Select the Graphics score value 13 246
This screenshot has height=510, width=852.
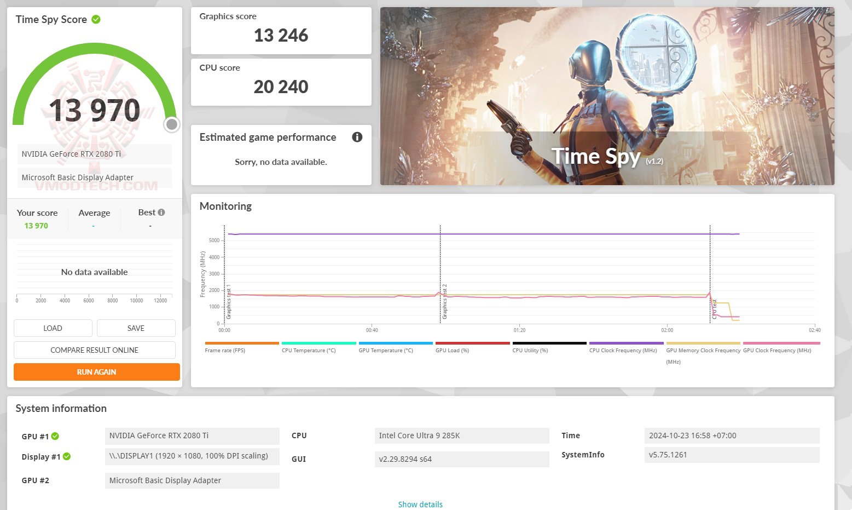coord(281,36)
